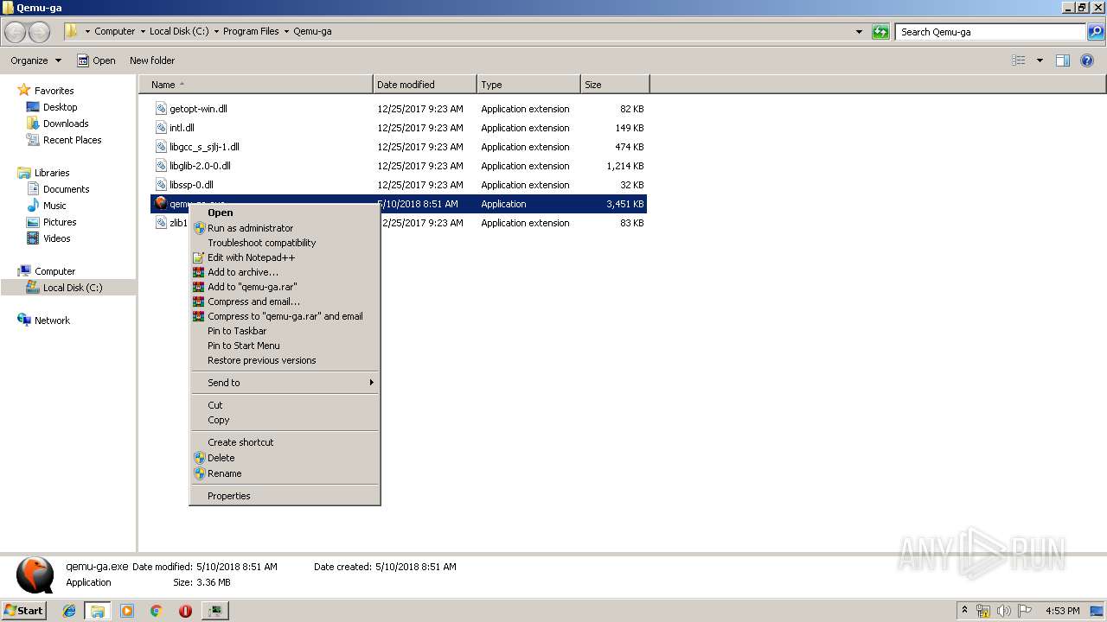Select Delete in the context menu
Screen dimensions: 1107x622
pyautogui.click(x=285, y=458)
